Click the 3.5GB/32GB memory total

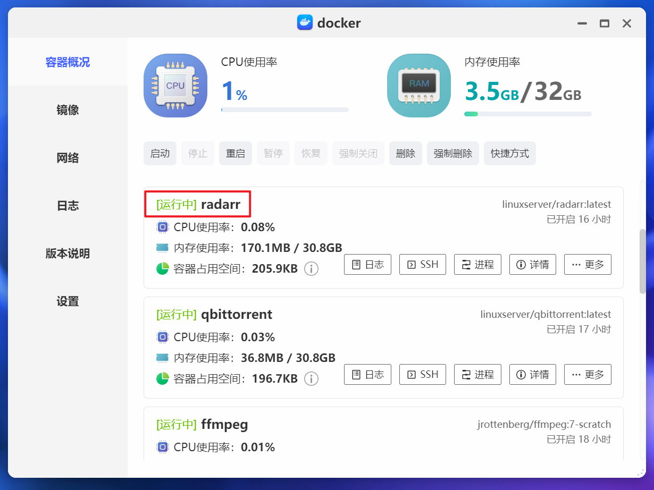click(x=523, y=91)
